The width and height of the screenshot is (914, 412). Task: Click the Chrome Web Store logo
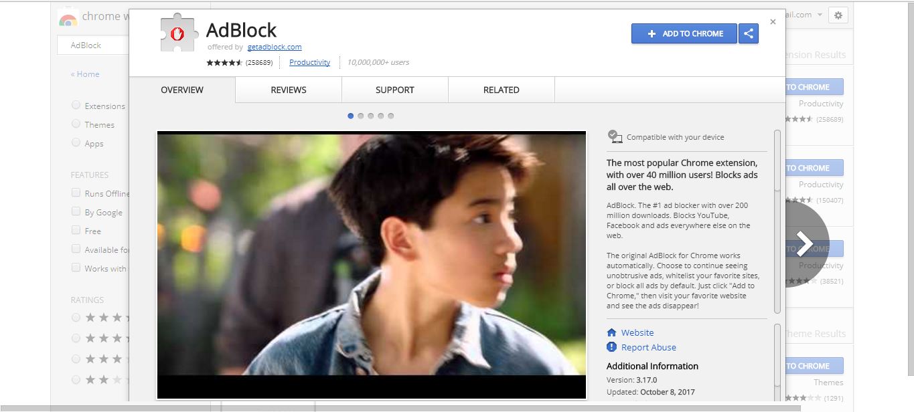tap(68, 18)
